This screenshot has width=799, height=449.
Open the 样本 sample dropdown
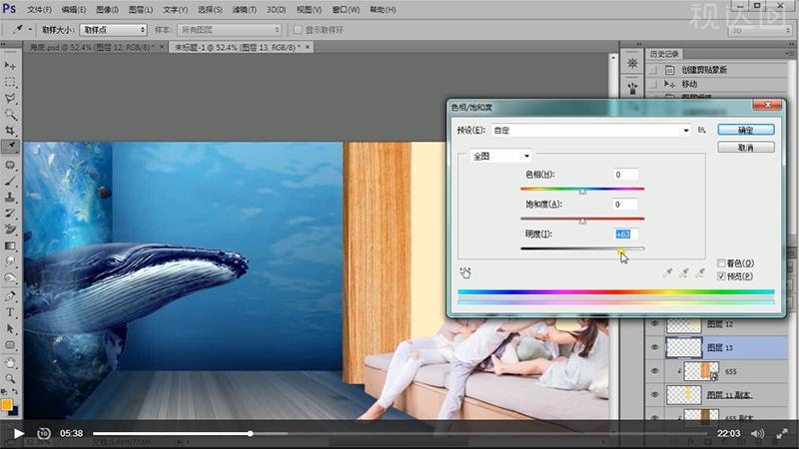(230, 30)
